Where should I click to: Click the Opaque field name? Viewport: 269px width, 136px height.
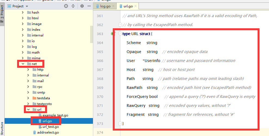[134, 52]
